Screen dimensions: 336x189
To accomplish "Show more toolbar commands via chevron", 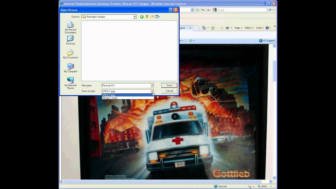I will 275,26.
